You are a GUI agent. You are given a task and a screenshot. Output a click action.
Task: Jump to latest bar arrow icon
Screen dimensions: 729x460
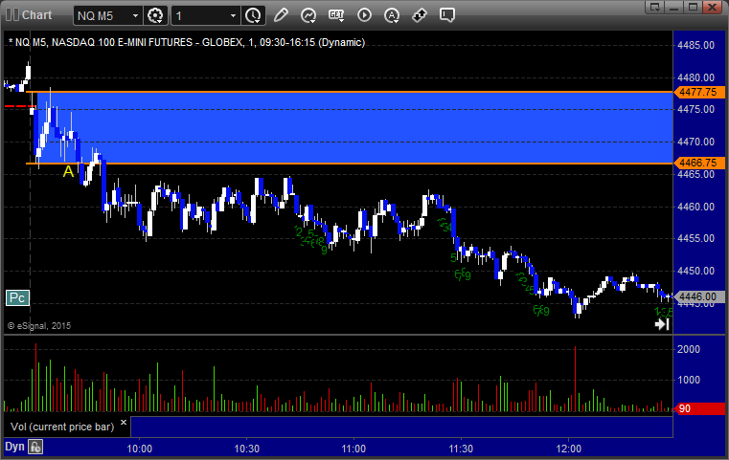(662, 324)
